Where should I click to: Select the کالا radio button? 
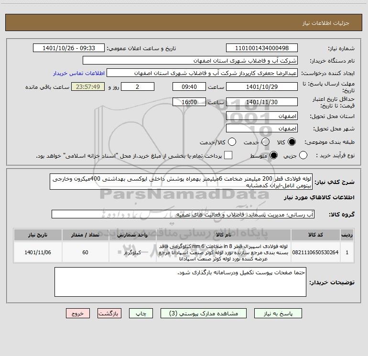coord(292,142)
